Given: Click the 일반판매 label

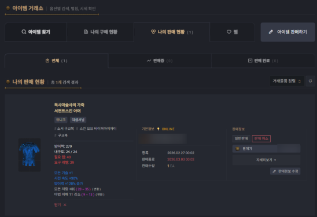Looking at the screenshot, I should pos(241,139).
